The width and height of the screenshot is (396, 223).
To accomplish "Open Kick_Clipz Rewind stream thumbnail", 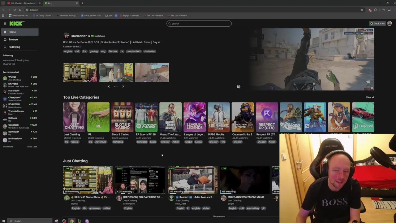I will point(192,180).
